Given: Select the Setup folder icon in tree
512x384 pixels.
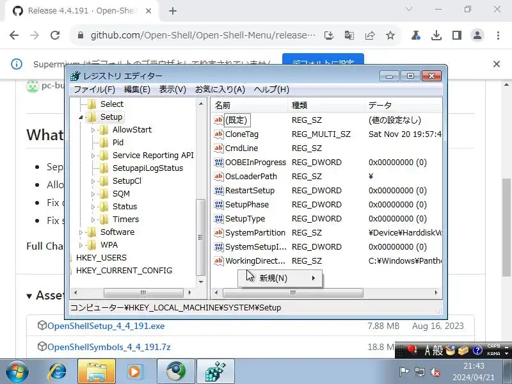Looking at the screenshot, I should point(92,117).
